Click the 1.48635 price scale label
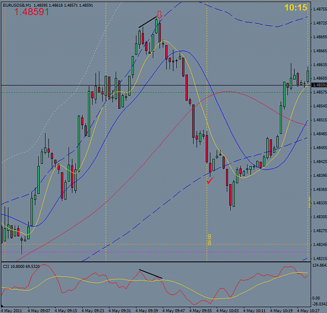327x313 pixels. [x=320, y=65]
